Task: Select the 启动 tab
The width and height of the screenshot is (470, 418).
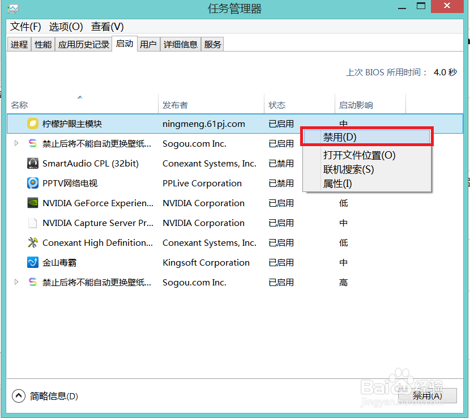Action: pos(125,44)
